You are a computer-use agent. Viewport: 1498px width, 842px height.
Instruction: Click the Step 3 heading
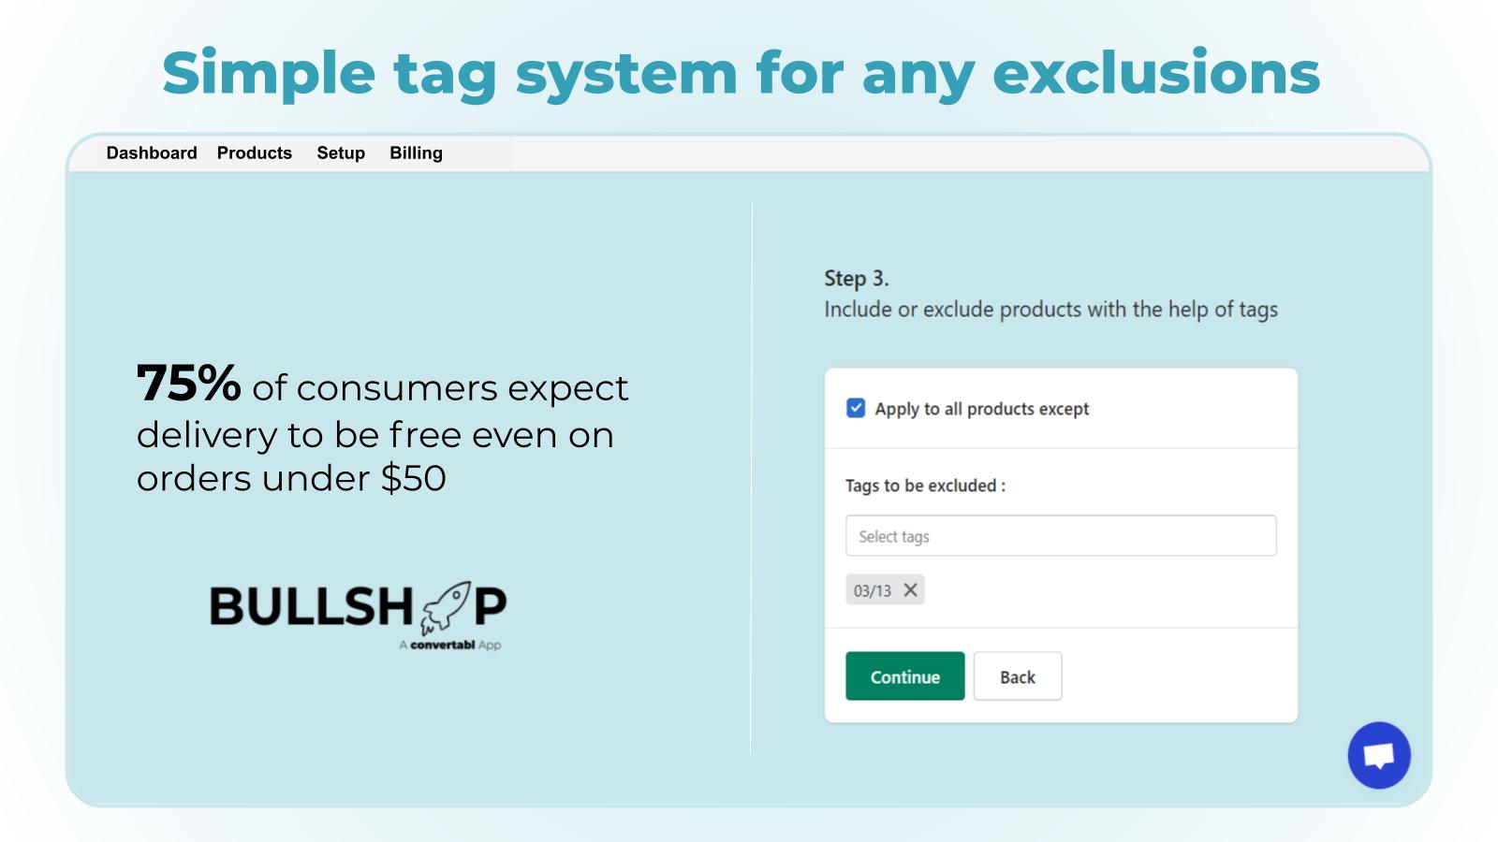(x=856, y=278)
